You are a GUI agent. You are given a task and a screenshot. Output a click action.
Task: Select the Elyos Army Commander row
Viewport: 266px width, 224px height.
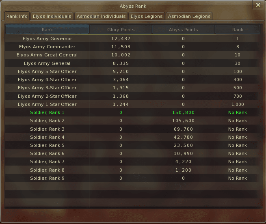click(x=132, y=47)
